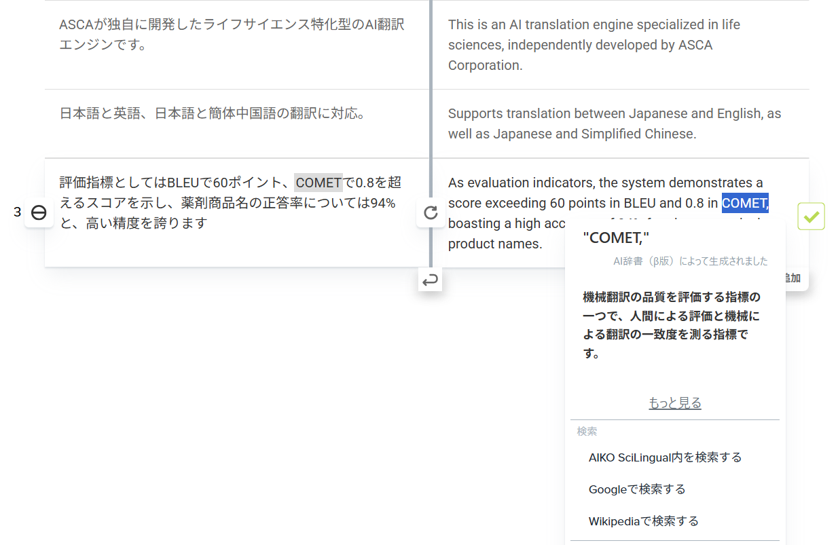Expand the definition via もっと見る
Screen dimensions: 838x545
pos(674,403)
